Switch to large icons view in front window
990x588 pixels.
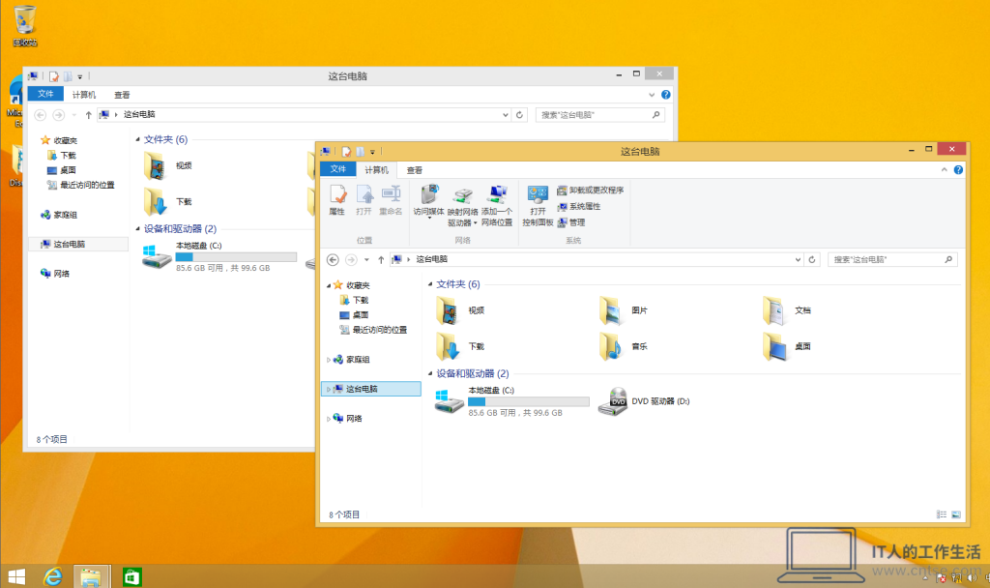point(956,514)
